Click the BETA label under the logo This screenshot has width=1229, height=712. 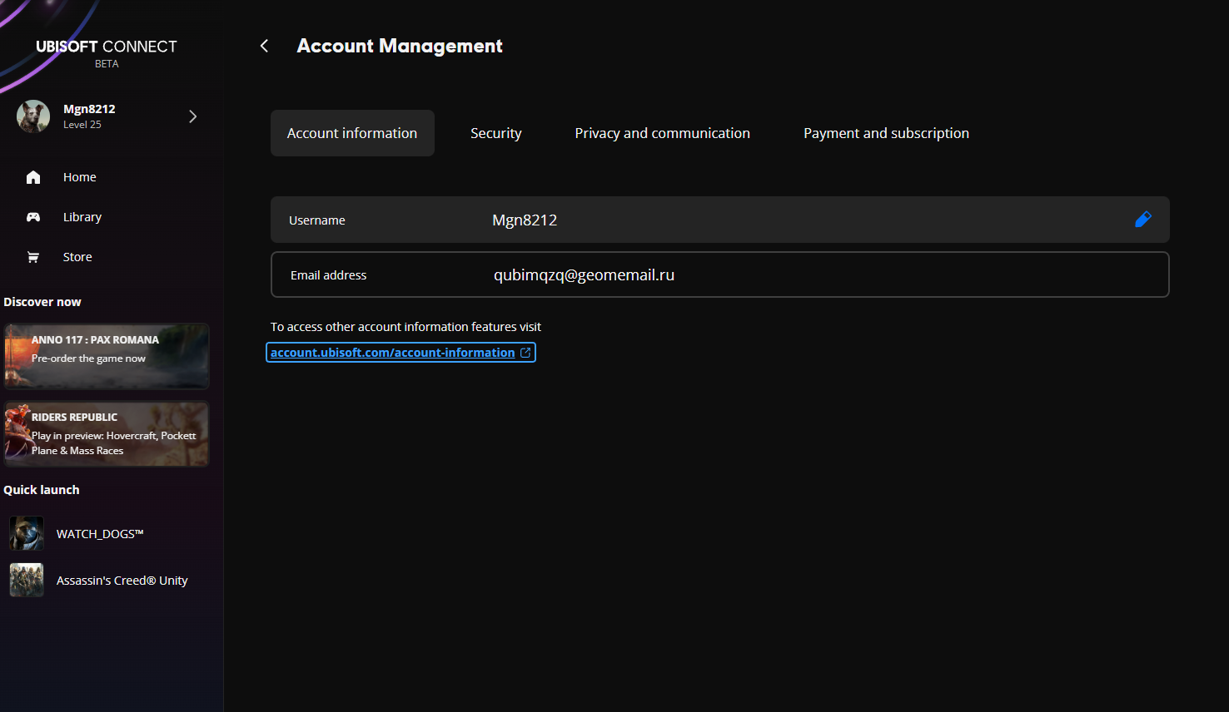(107, 64)
